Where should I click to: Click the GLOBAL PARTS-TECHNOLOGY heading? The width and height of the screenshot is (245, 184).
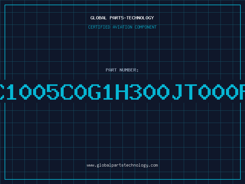pyautogui.click(x=122, y=18)
